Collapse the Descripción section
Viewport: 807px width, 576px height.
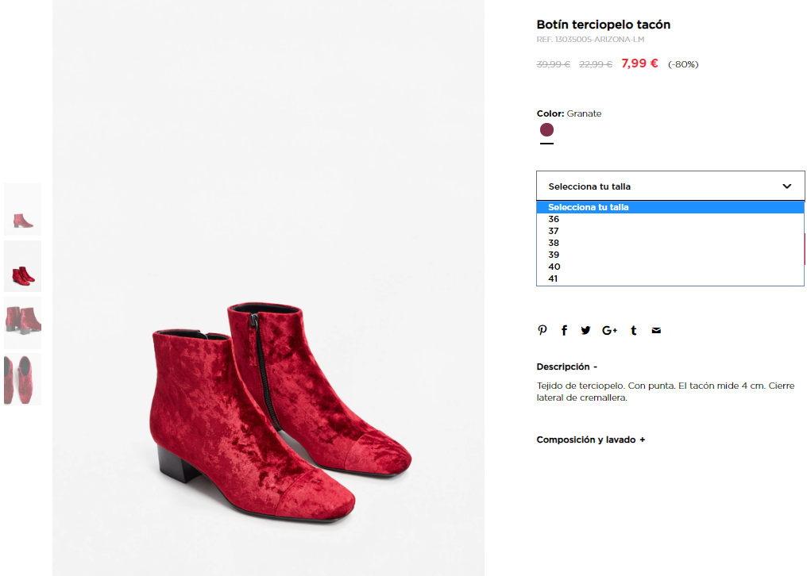pyautogui.click(x=566, y=367)
